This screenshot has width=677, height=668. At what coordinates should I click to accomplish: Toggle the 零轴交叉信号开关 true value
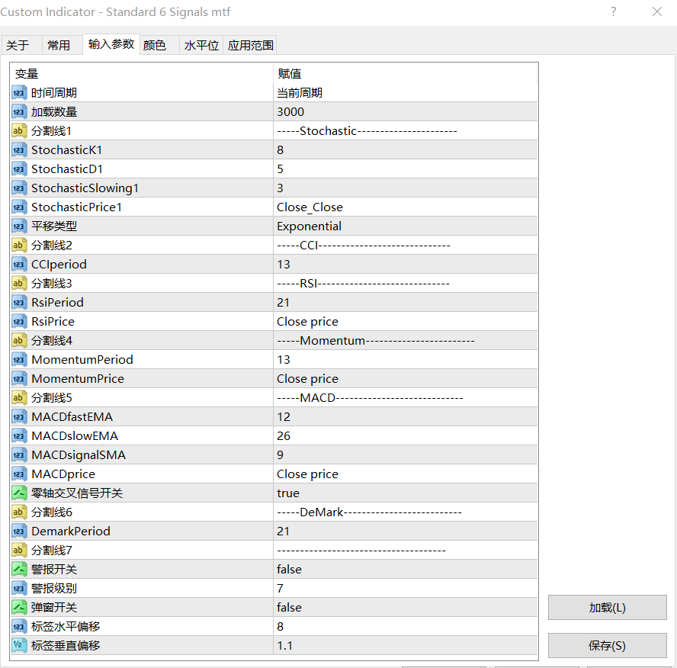(x=406, y=493)
